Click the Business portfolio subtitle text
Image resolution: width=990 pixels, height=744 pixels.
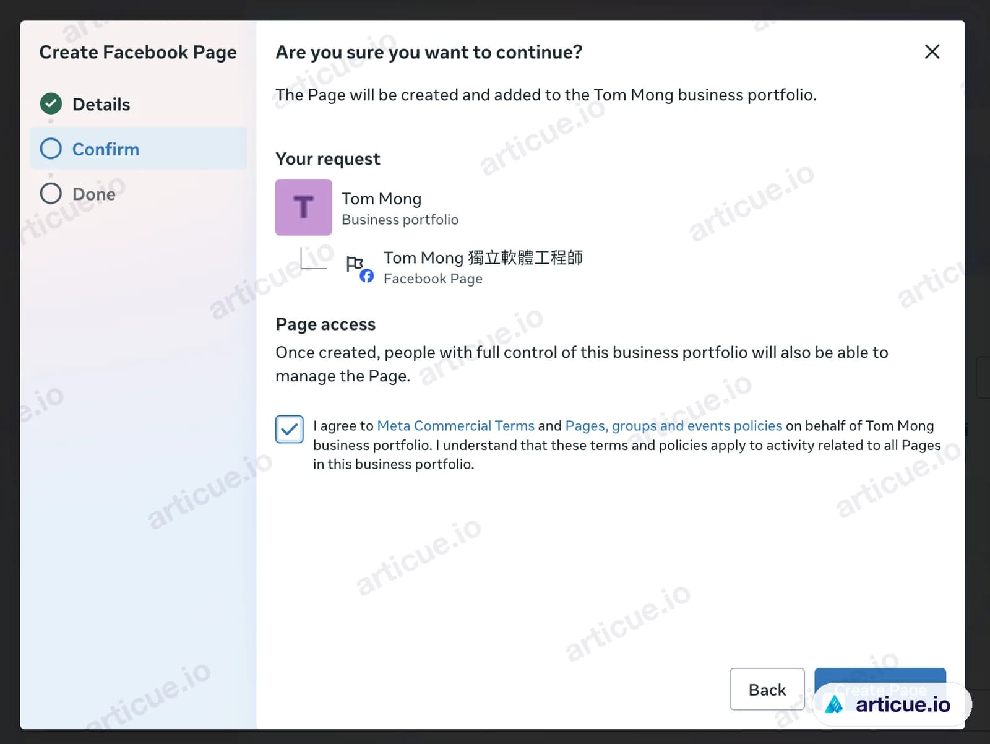400,220
